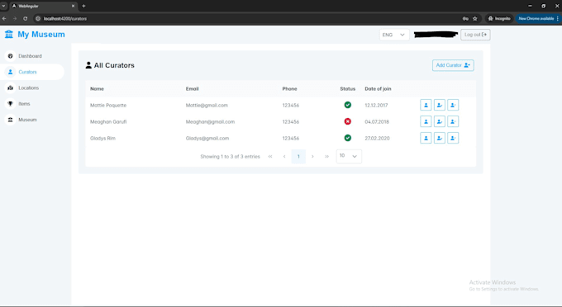The image size is (562, 307).
Task: Click the person-with-pen edit icon for Meaghan Garufi
Action: tap(440, 121)
